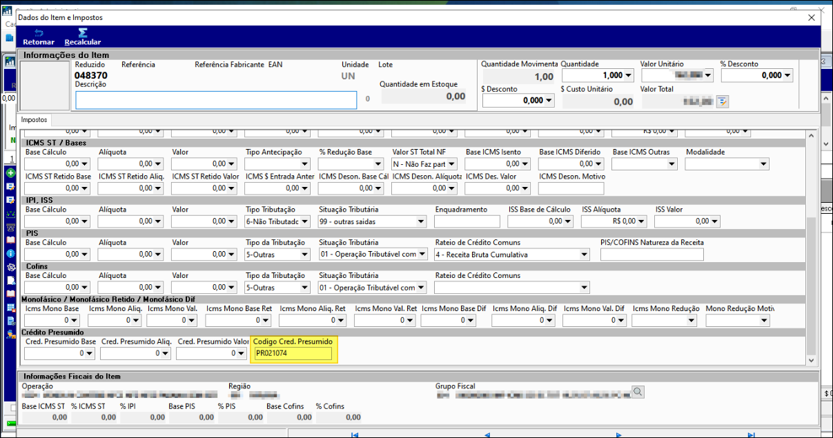The image size is (833, 438).
Task: Expand the Valor ST Total NF dropdown
Action: pyautogui.click(x=451, y=164)
